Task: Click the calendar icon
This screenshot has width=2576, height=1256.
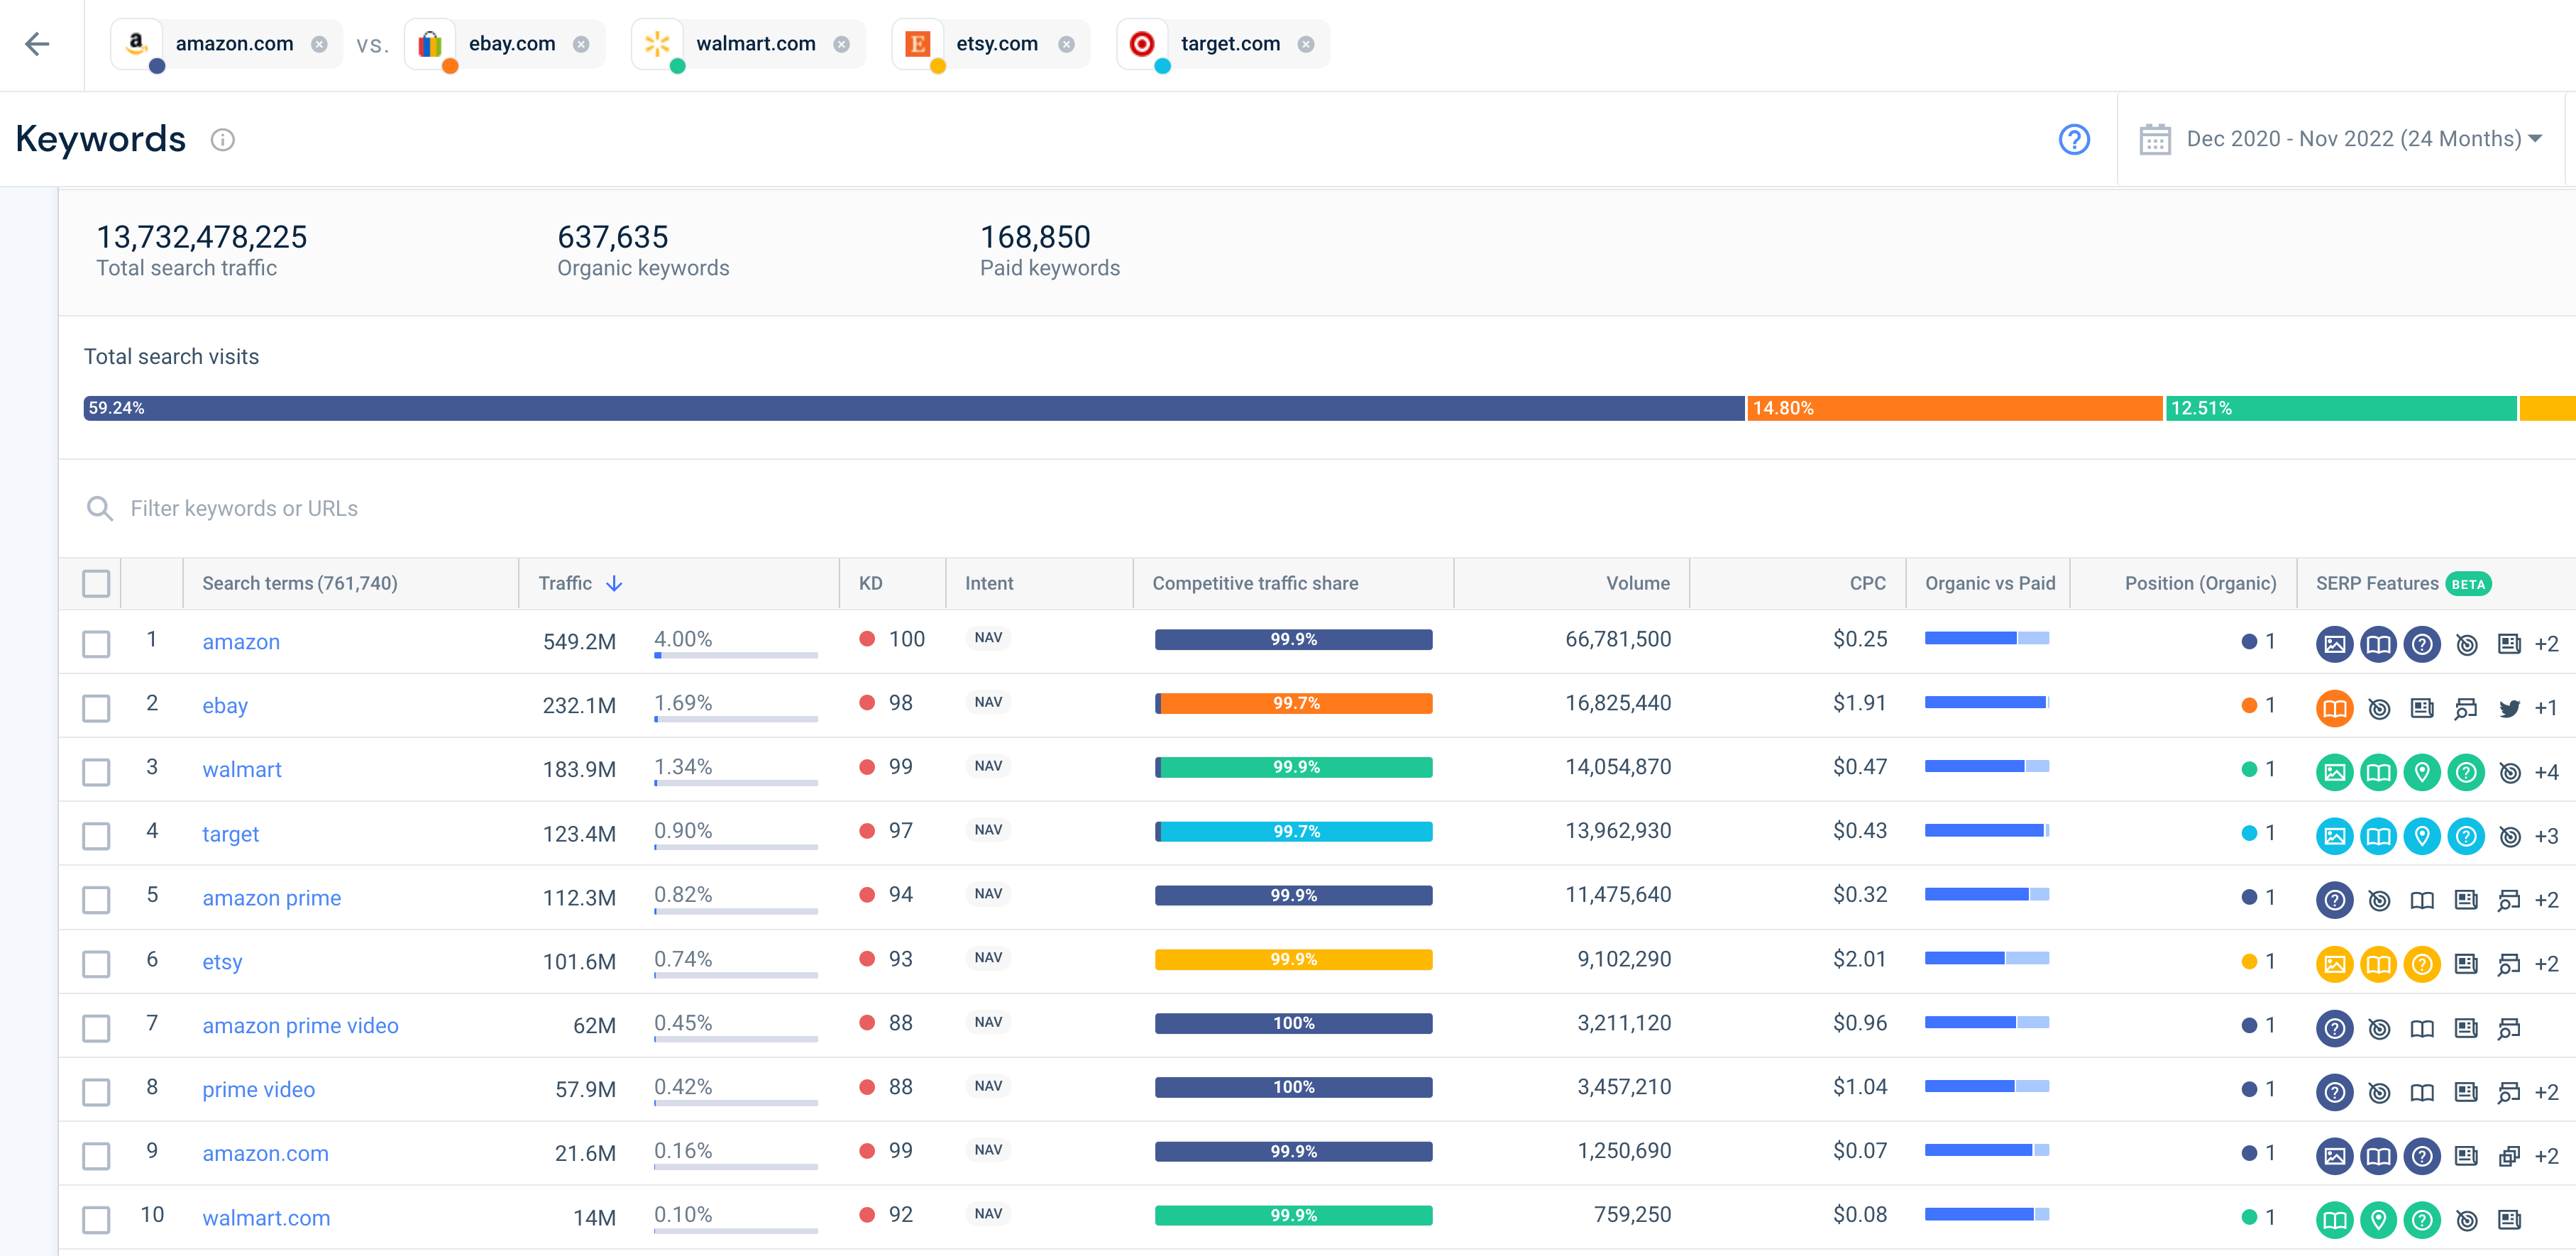Action: point(2155,139)
